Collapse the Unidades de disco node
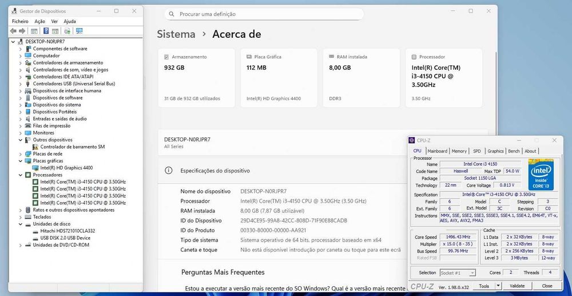 click(x=21, y=224)
